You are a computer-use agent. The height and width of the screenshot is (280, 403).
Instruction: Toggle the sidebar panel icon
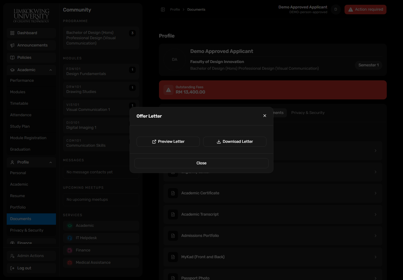pos(163,10)
